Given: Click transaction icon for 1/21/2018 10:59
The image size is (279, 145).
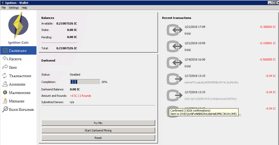Looking at the screenshot, I should [174, 46].
